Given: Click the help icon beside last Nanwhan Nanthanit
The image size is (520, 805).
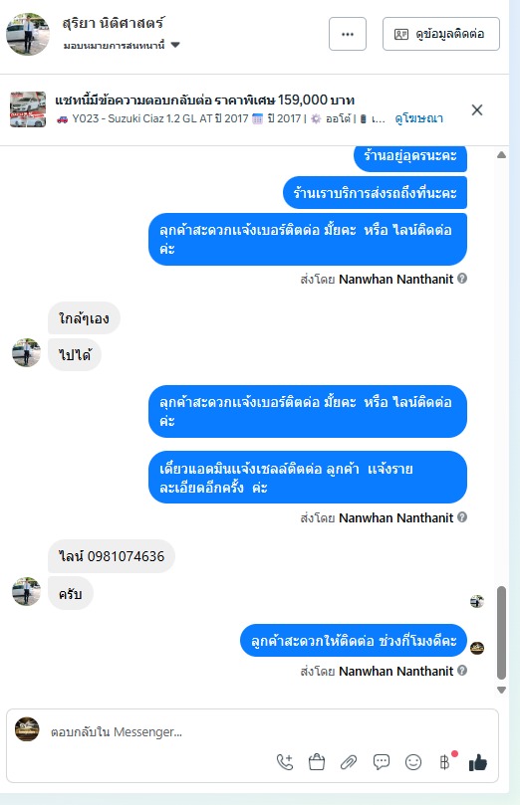Looking at the screenshot, I should [x=462, y=670].
